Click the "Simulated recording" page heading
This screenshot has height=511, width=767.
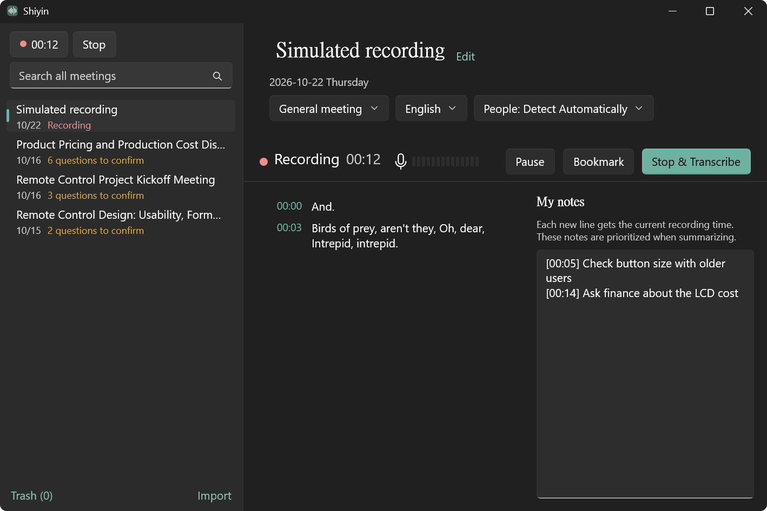[360, 50]
